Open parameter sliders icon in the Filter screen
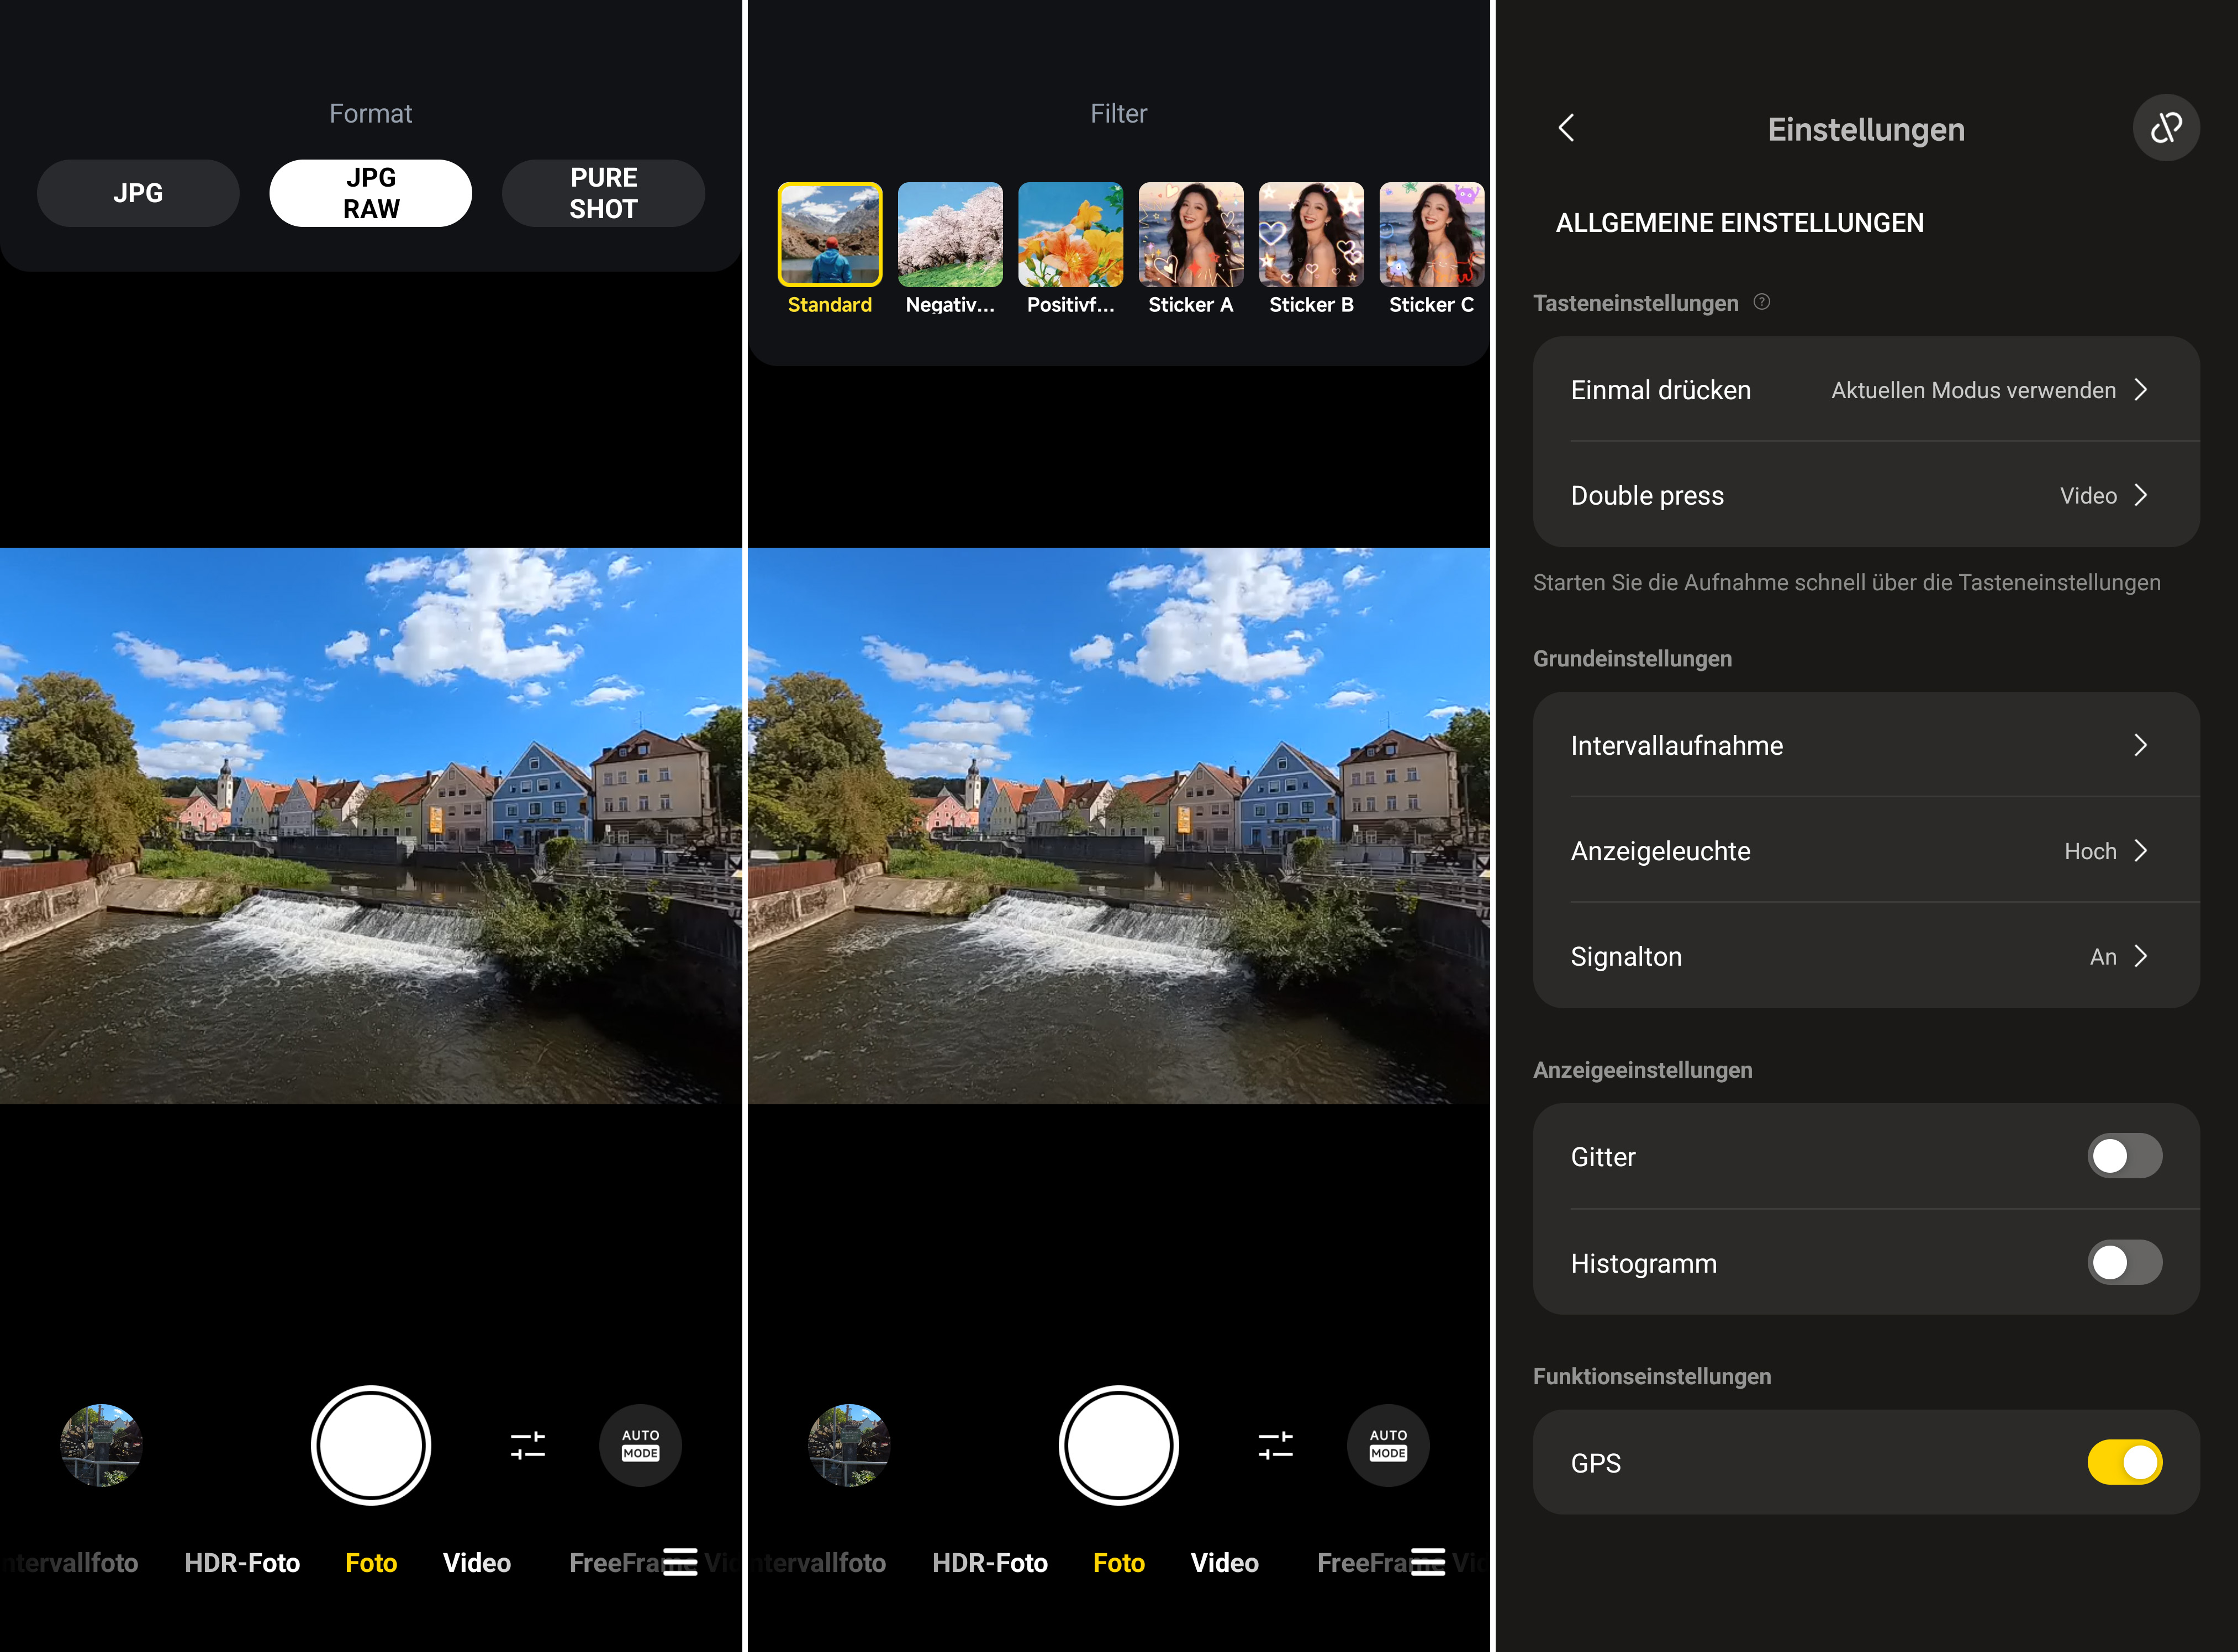The image size is (2238, 1652). pyautogui.click(x=1275, y=1445)
